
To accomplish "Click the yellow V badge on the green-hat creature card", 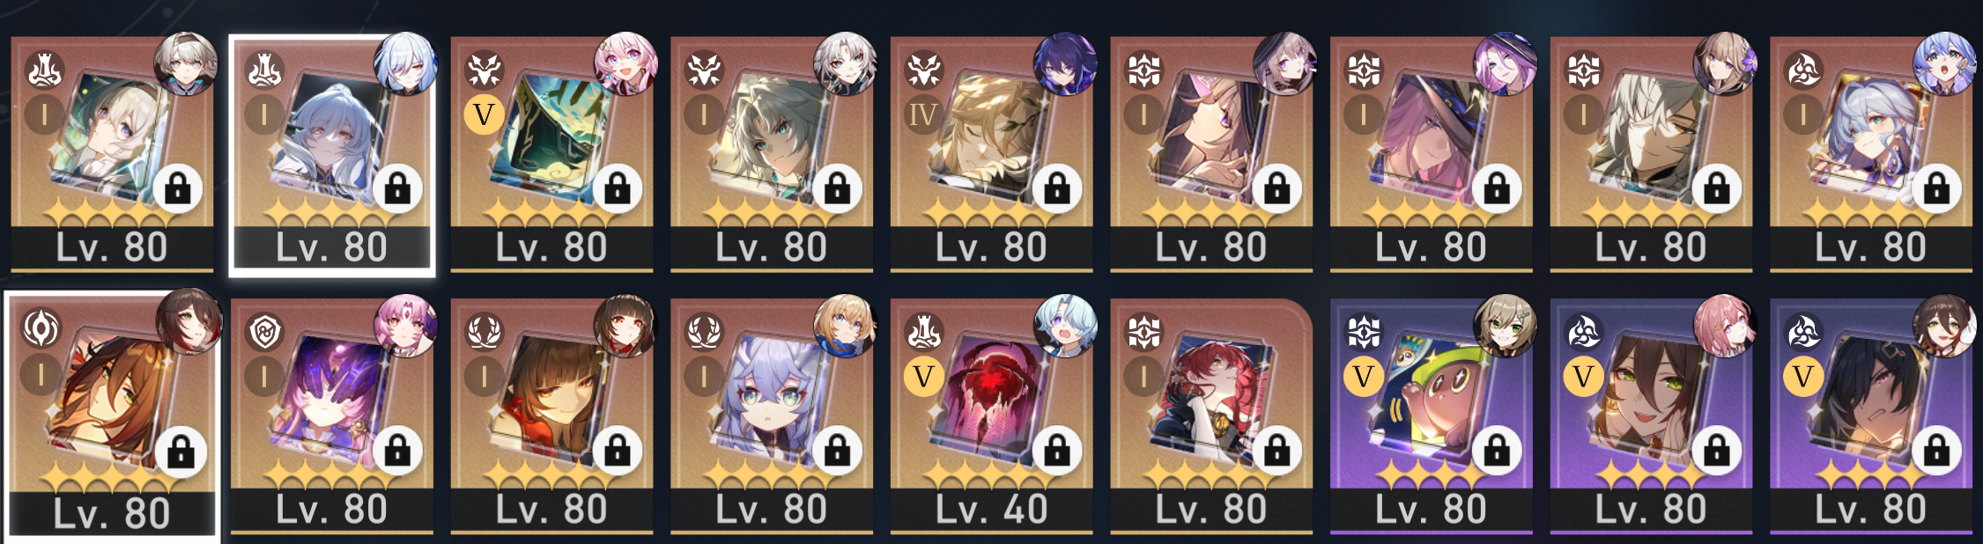I will point(1364,377).
